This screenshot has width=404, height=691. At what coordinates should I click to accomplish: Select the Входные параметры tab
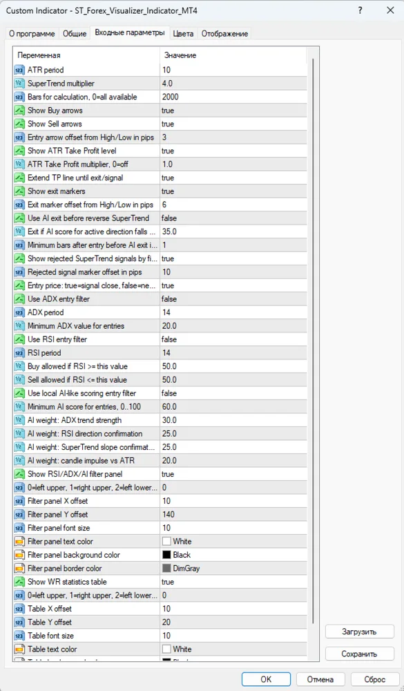[x=130, y=32]
